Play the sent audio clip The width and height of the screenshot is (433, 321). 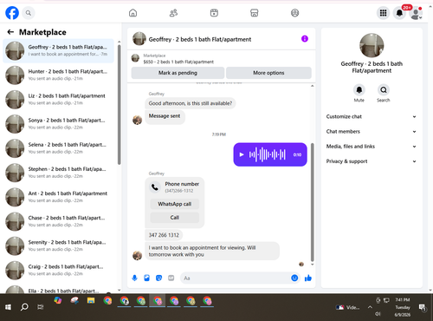click(242, 154)
